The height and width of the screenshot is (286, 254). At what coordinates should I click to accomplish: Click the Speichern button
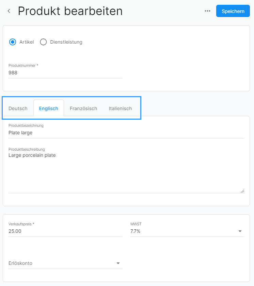click(x=233, y=11)
